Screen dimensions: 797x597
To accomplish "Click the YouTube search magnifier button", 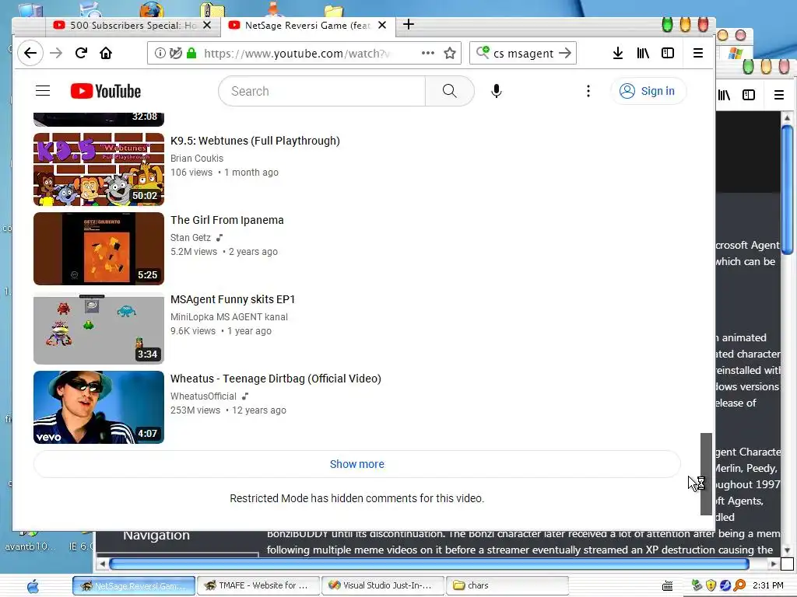I will [x=449, y=91].
